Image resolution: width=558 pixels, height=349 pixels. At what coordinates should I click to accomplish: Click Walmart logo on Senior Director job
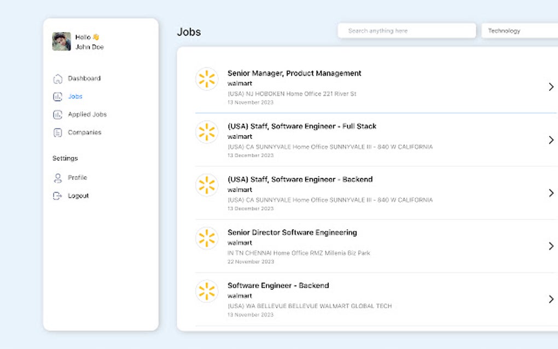pyautogui.click(x=207, y=238)
